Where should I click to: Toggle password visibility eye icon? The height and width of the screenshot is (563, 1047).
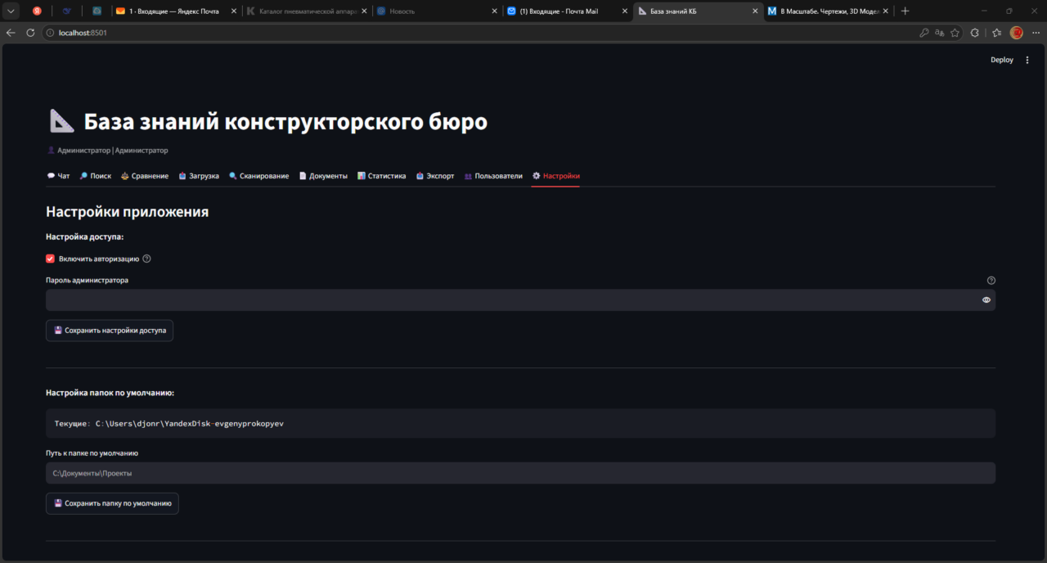coord(986,300)
